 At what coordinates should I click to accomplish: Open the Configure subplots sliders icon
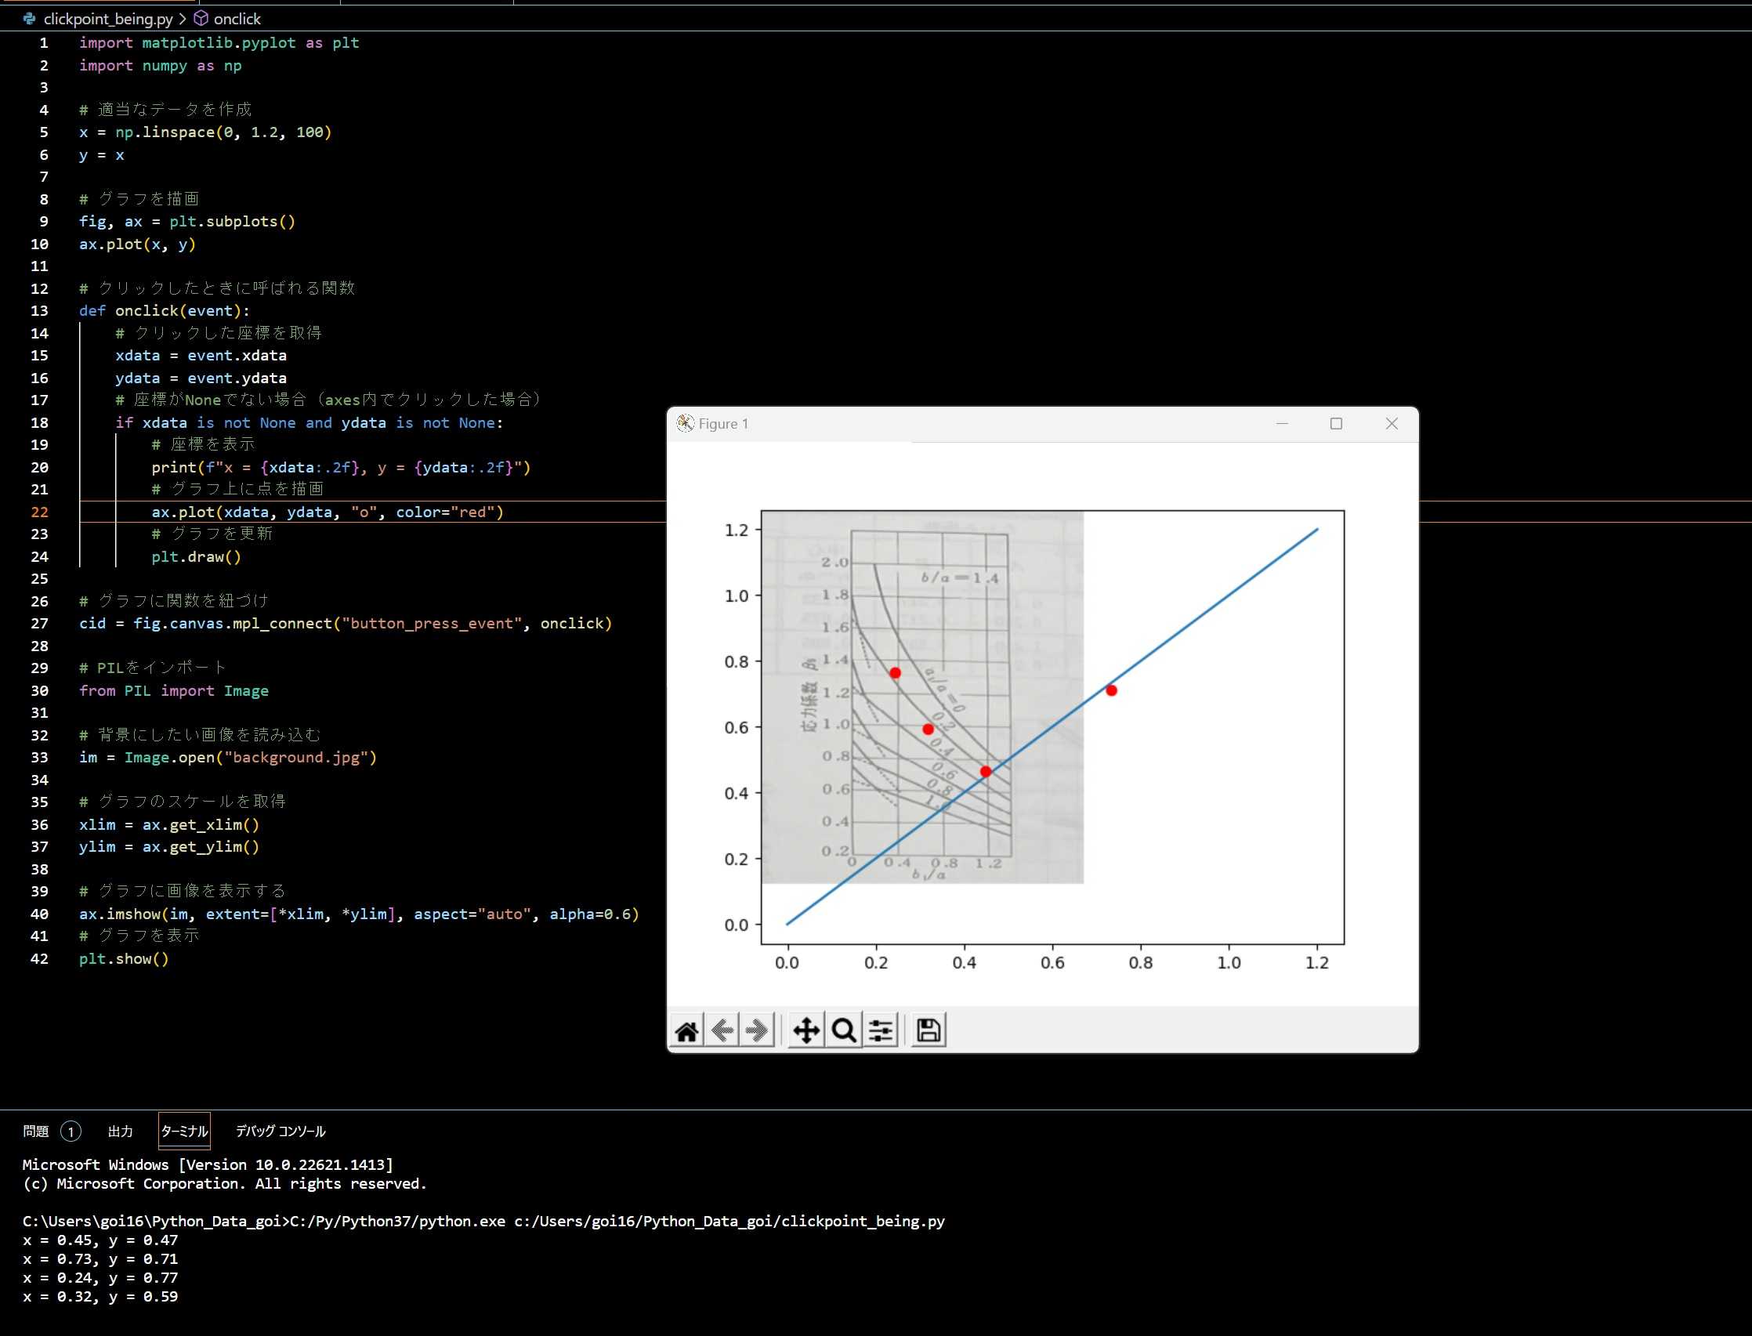[x=881, y=1030]
